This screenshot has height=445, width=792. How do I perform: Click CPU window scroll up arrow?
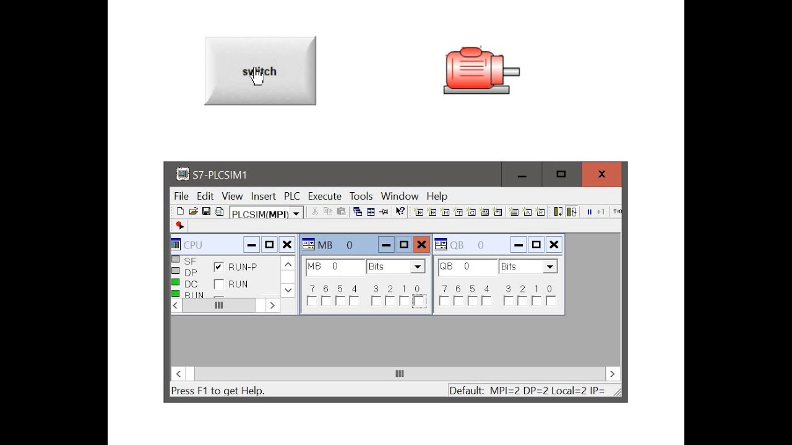[288, 264]
